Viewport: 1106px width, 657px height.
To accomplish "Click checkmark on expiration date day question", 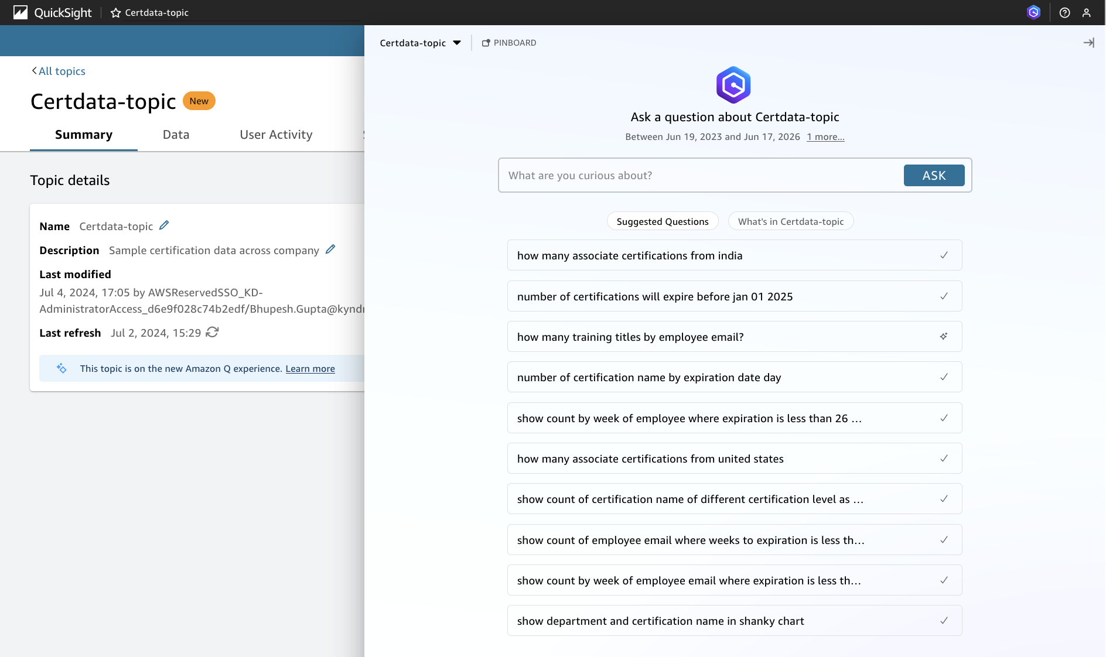I will coord(944,377).
